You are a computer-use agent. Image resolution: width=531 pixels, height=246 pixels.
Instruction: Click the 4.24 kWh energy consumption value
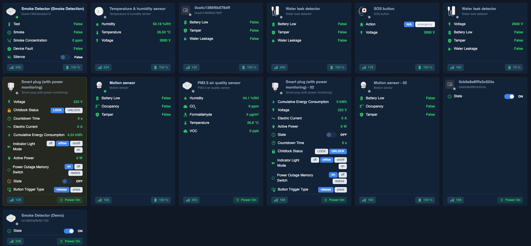pyautogui.click(x=75, y=135)
